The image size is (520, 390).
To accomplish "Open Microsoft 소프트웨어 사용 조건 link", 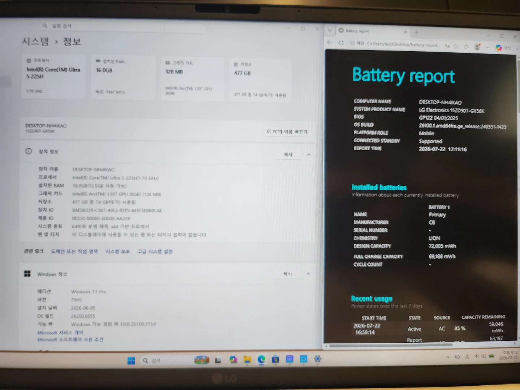I will click(70, 339).
